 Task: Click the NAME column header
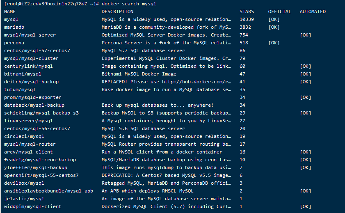point(9,11)
